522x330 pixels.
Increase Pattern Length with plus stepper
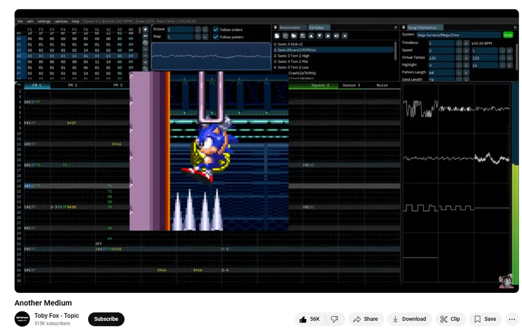(466, 72)
